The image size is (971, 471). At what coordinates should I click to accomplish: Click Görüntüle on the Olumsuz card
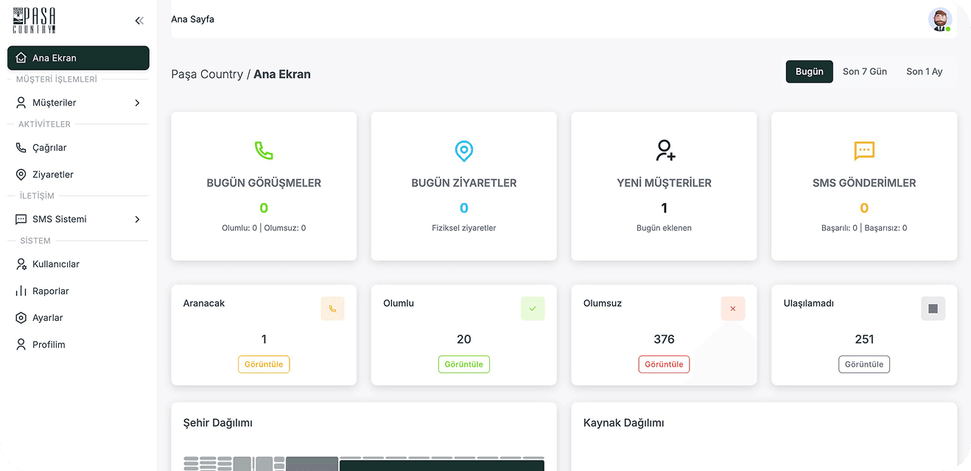tap(663, 364)
